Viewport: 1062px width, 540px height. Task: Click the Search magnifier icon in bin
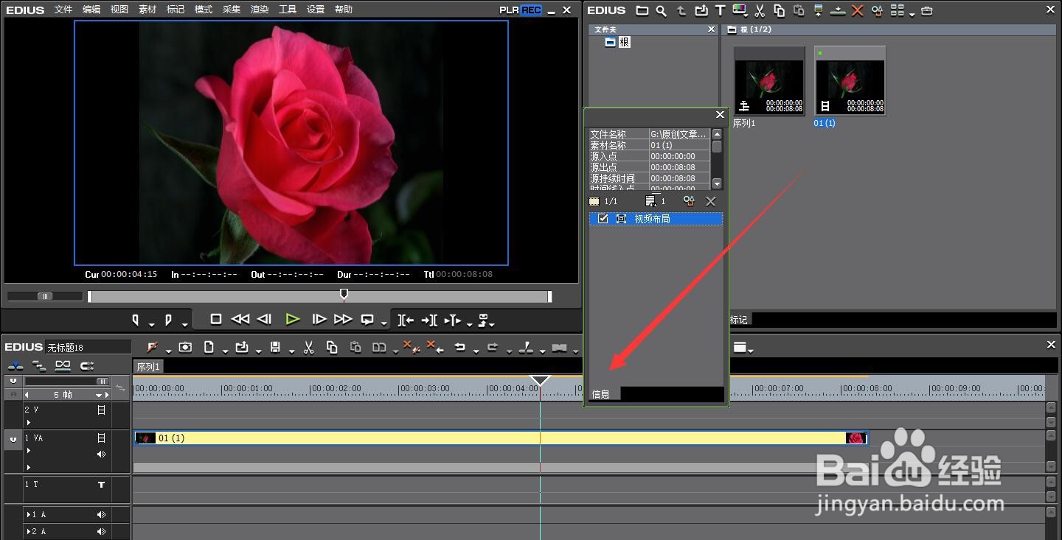(x=662, y=10)
